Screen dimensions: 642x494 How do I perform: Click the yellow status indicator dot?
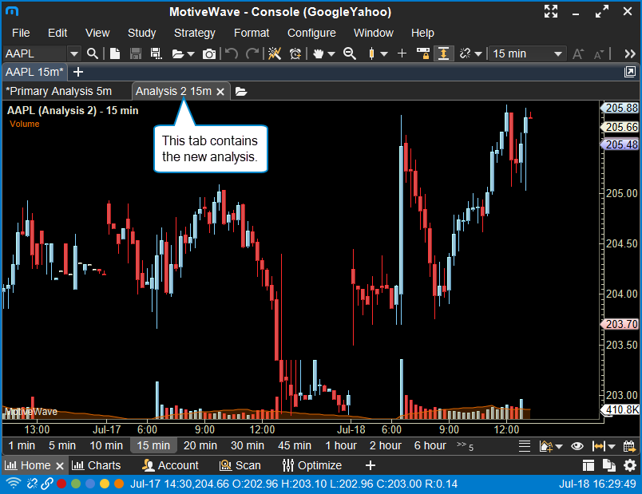pos(105,484)
